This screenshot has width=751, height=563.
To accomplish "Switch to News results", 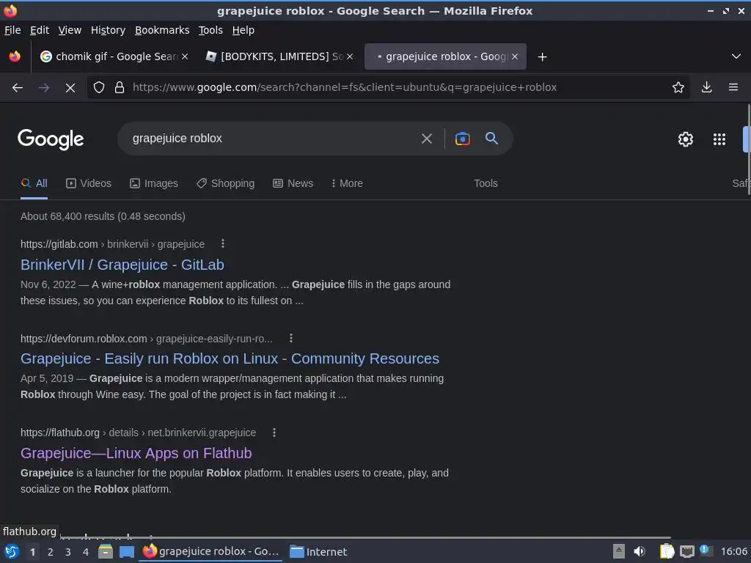I will [x=293, y=183].
